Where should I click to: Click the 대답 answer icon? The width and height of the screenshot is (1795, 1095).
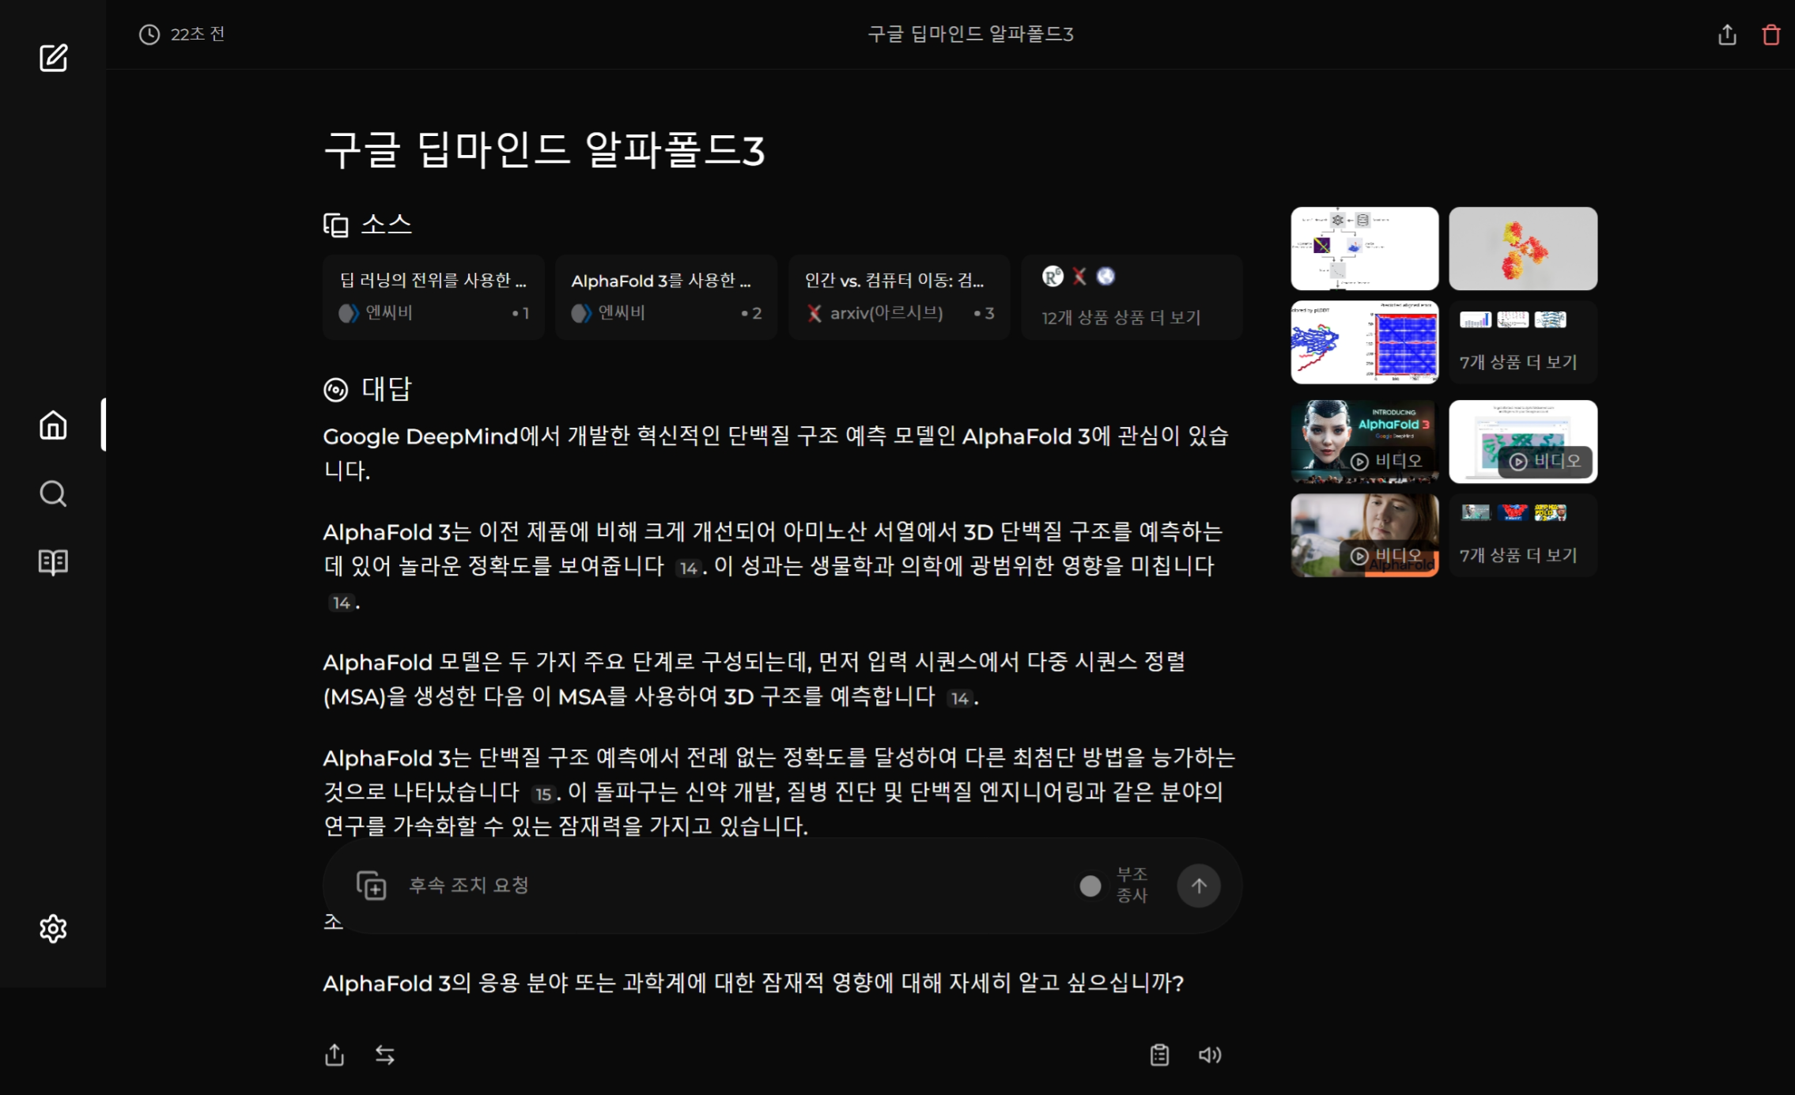(x=336, y=390)
